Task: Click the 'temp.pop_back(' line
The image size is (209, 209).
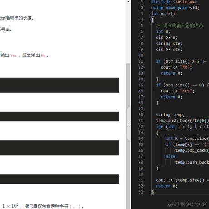Action: point(192,150)
